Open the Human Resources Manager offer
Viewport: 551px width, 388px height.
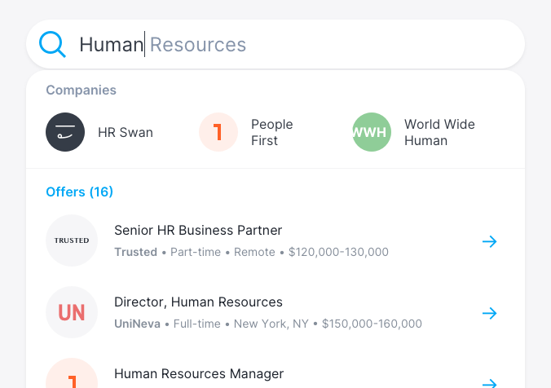(199, 373)
